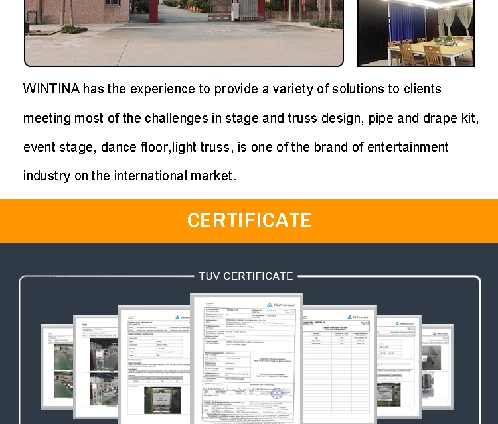498x424 pixels.
Task: Open the certificate page with green truss photo
Action: tap(154, 364)
